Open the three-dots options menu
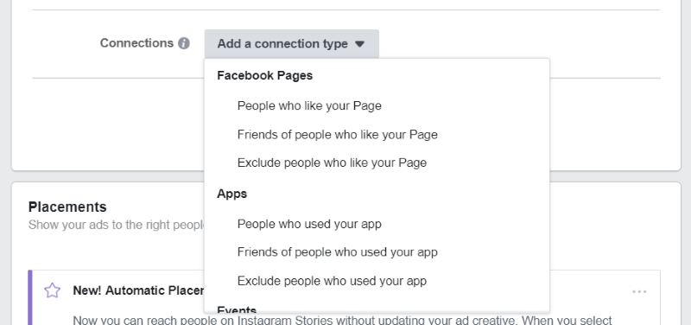This screenshot has width=691, height=325. 639,291
